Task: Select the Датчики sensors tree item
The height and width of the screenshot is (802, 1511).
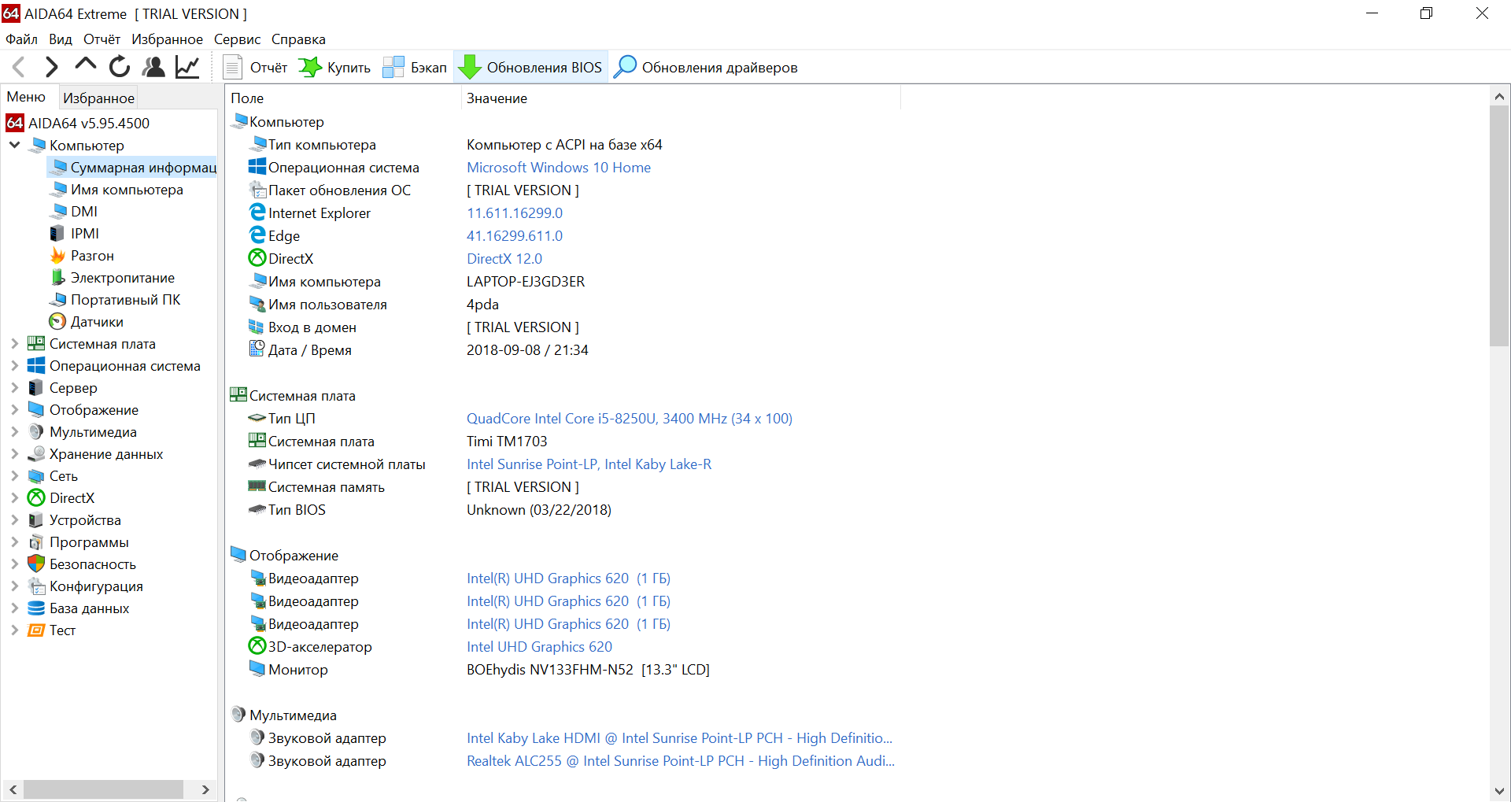Action: (87, 322)
